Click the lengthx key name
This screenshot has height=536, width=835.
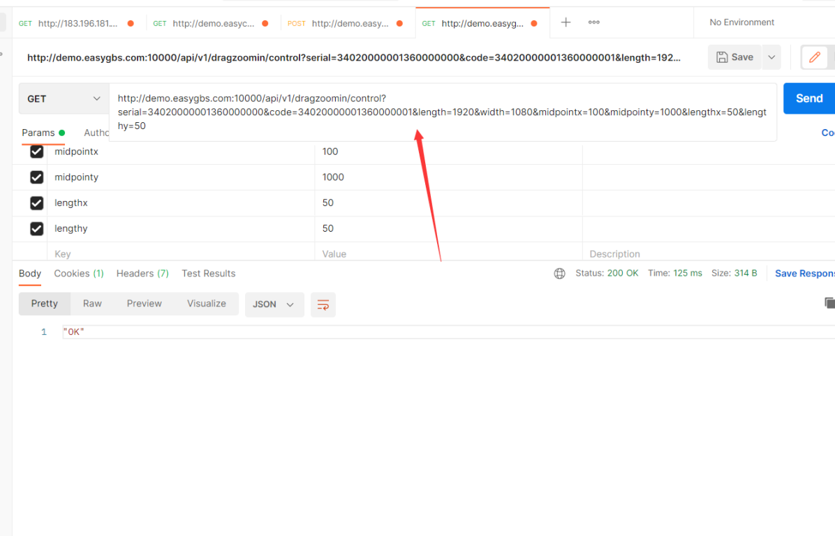point(71,203)
